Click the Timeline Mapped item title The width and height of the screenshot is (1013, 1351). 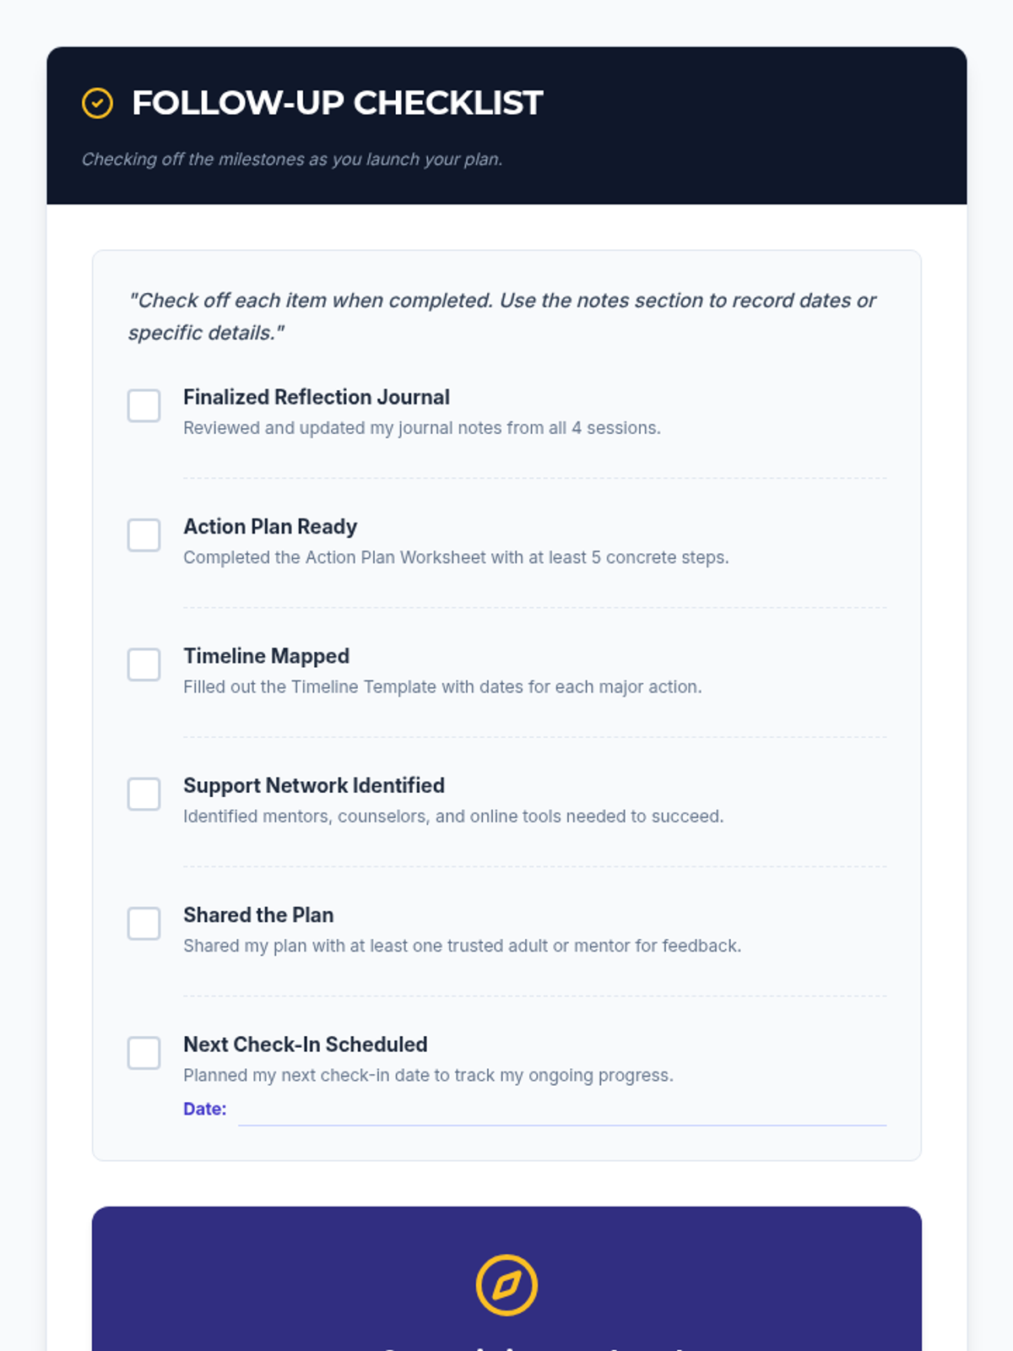(266, 656)
